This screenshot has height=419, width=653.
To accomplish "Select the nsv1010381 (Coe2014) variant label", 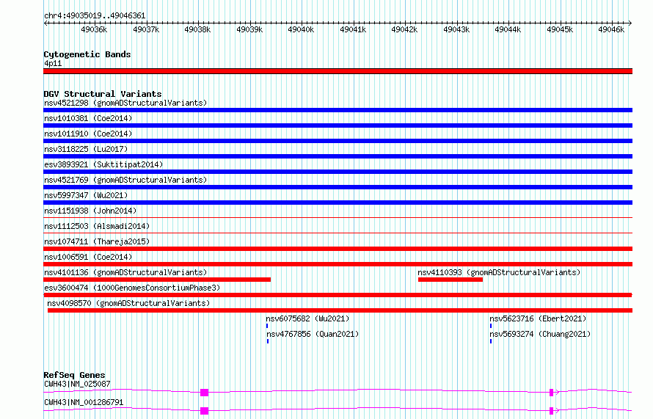I will [x=88, y=118].
